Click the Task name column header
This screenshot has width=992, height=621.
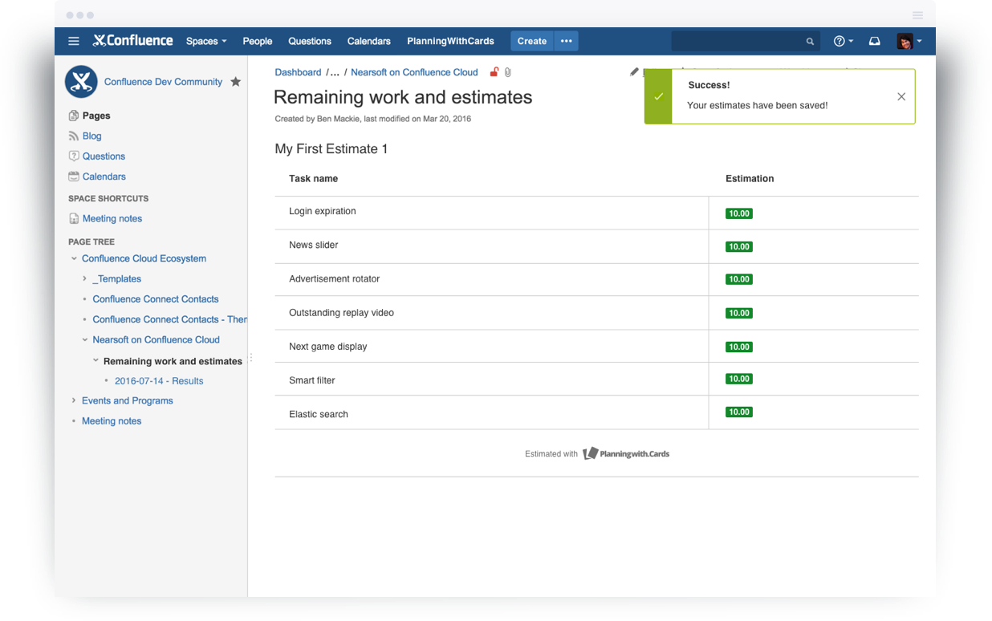pos(313,179)
